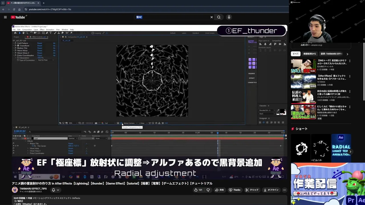Viewport: 365px width, 205px height.
Task: Expand the Wave Warp 2 effect in Effect Controls
Action: click(13, 53)
